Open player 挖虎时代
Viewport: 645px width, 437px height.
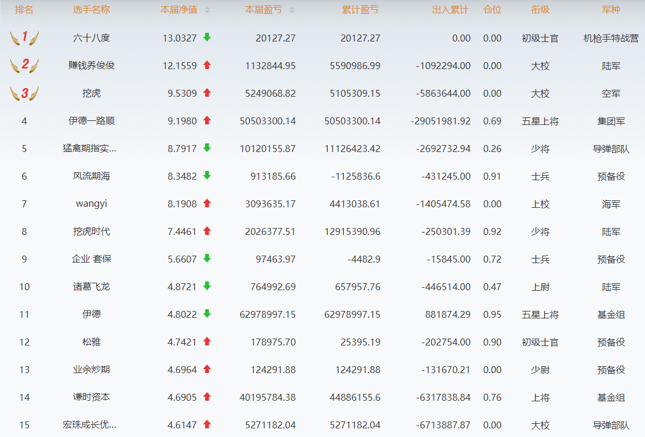(92, 231)
